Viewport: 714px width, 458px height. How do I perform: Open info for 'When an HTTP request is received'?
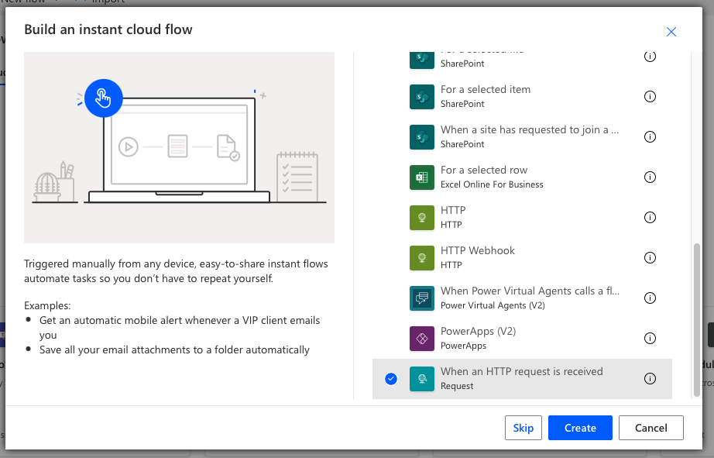point(650,379)
